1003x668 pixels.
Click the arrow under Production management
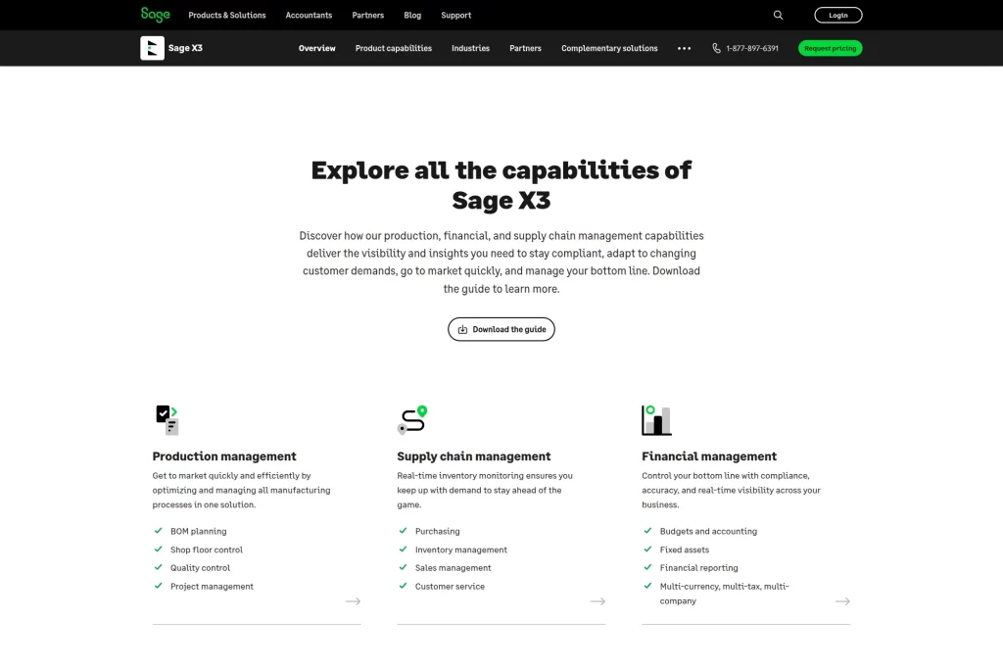[x=353, y=600]
